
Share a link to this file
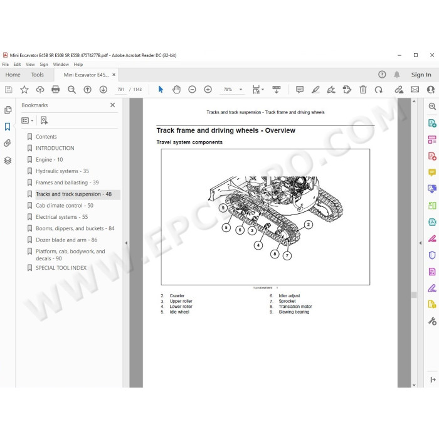(x=399, y=90)
